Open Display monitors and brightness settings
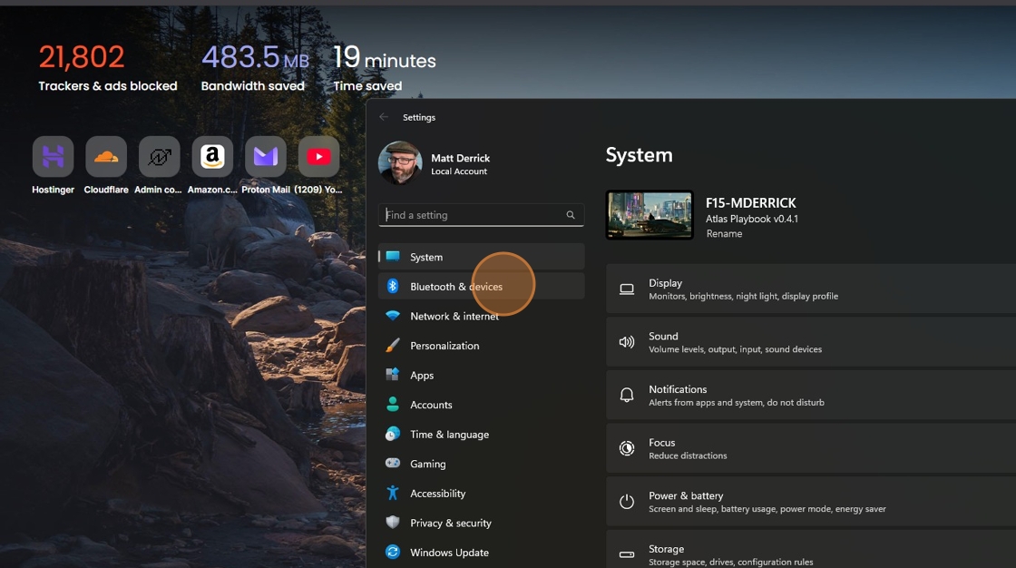 pyautogui.click(x=811, y=289)
